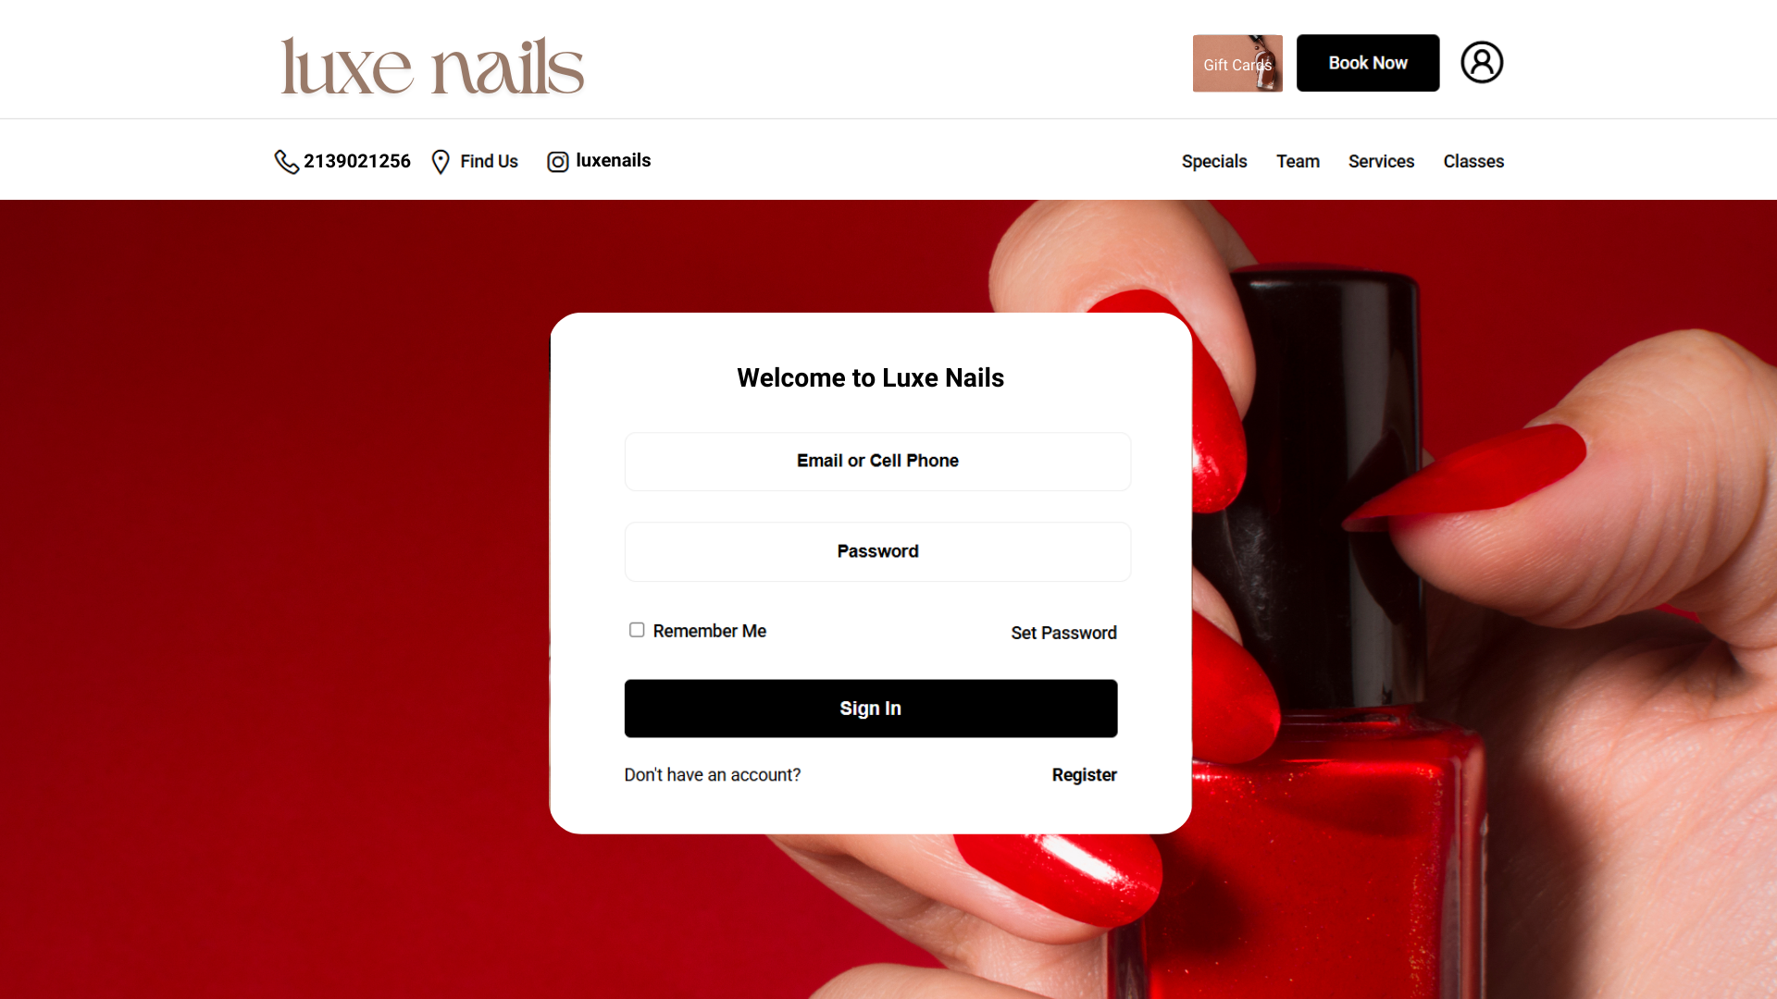Image resolution: width=1777 pixels, height=999 pixels.
Task: Focus the Password input field
Action: 877,552
